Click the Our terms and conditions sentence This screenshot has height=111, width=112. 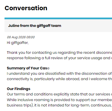click(60, 94)
